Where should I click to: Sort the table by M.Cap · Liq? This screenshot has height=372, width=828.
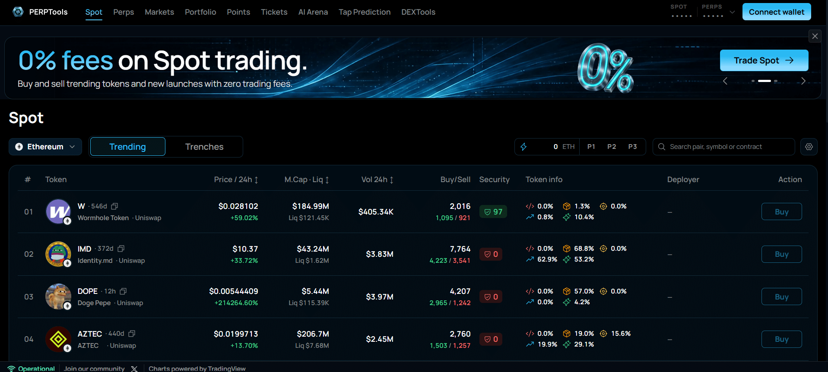[x=307, y=180]
